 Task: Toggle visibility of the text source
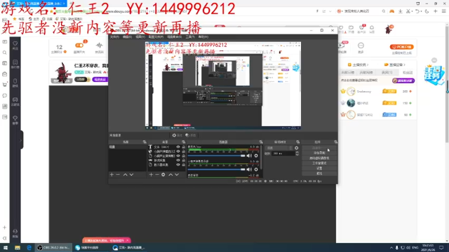coord(178,147)
